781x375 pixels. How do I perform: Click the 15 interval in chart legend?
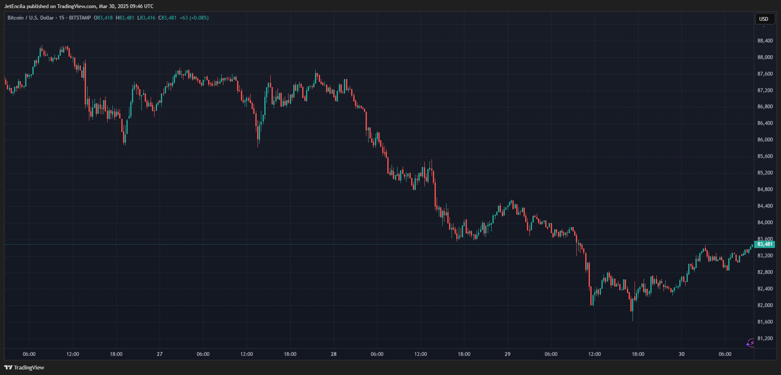pyautogui.click(x=62, y=18)
